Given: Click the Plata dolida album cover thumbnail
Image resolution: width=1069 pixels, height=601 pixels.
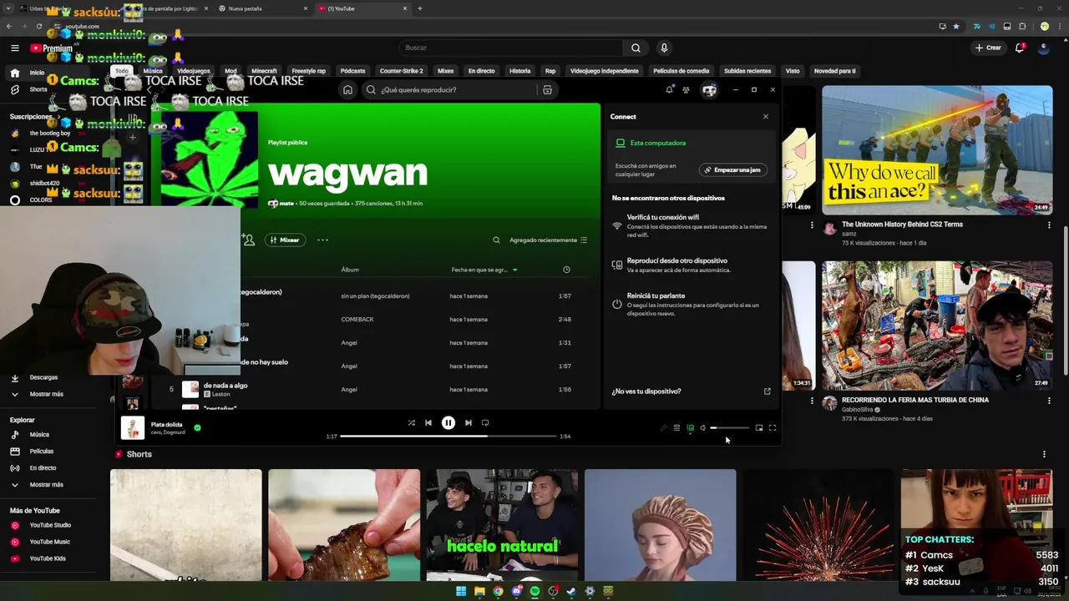Looking at the screenshot, I should pos(133,427).
